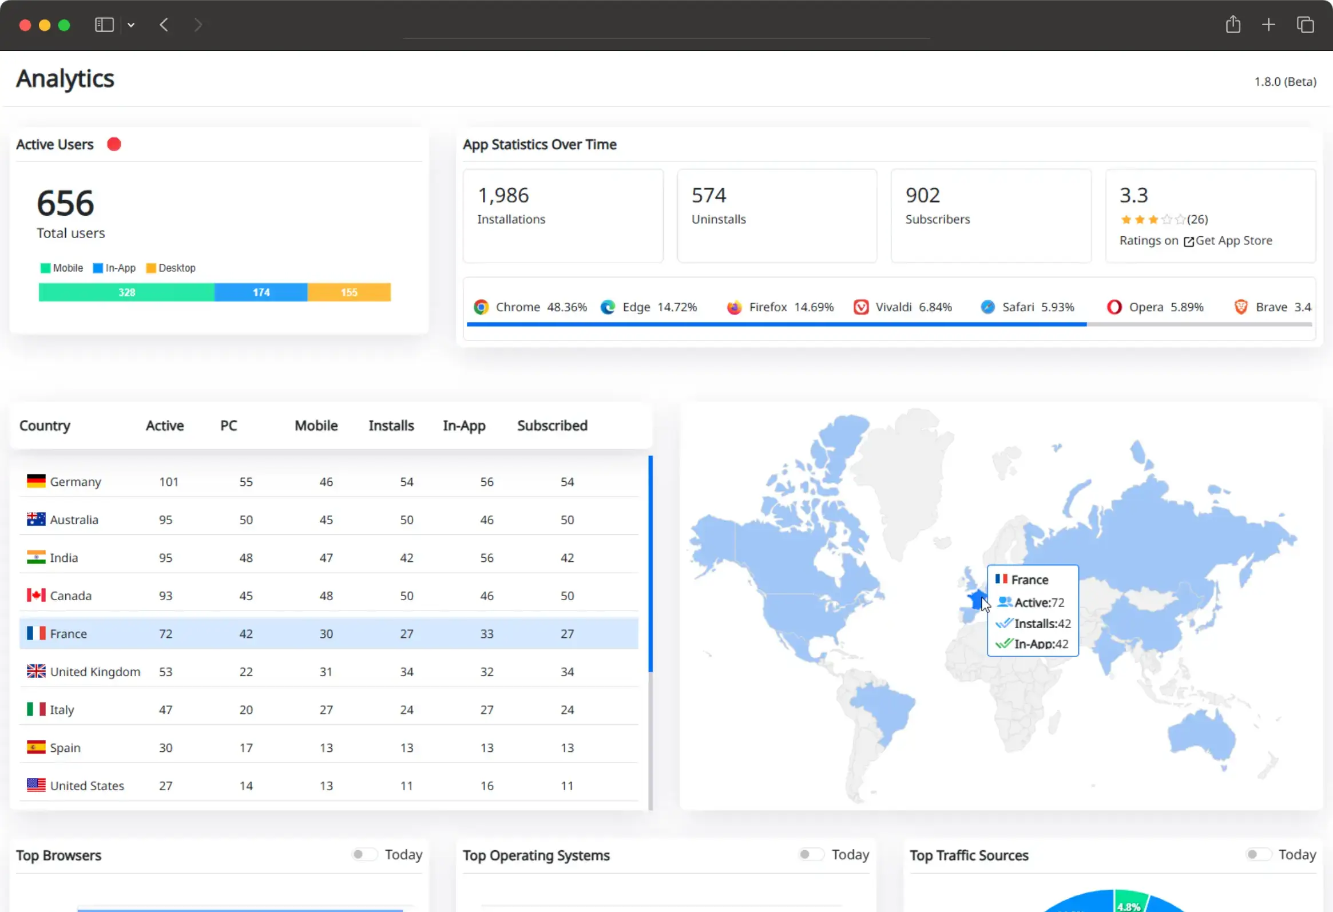This screenshot has width=1333, height=912.
Task: Sort table by Mobile column header
Action: click(316, 426)
